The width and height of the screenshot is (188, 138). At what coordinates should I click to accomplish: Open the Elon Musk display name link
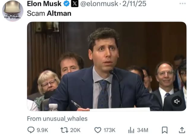44,4
